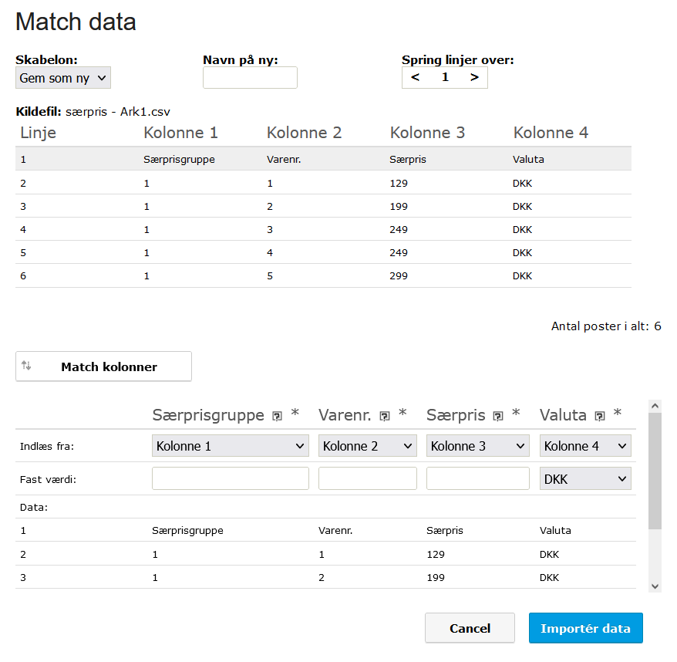Change Valuta source from Kolonne 4
The height and width of the screenshot is (662, 677).
[x=586, y=446]
